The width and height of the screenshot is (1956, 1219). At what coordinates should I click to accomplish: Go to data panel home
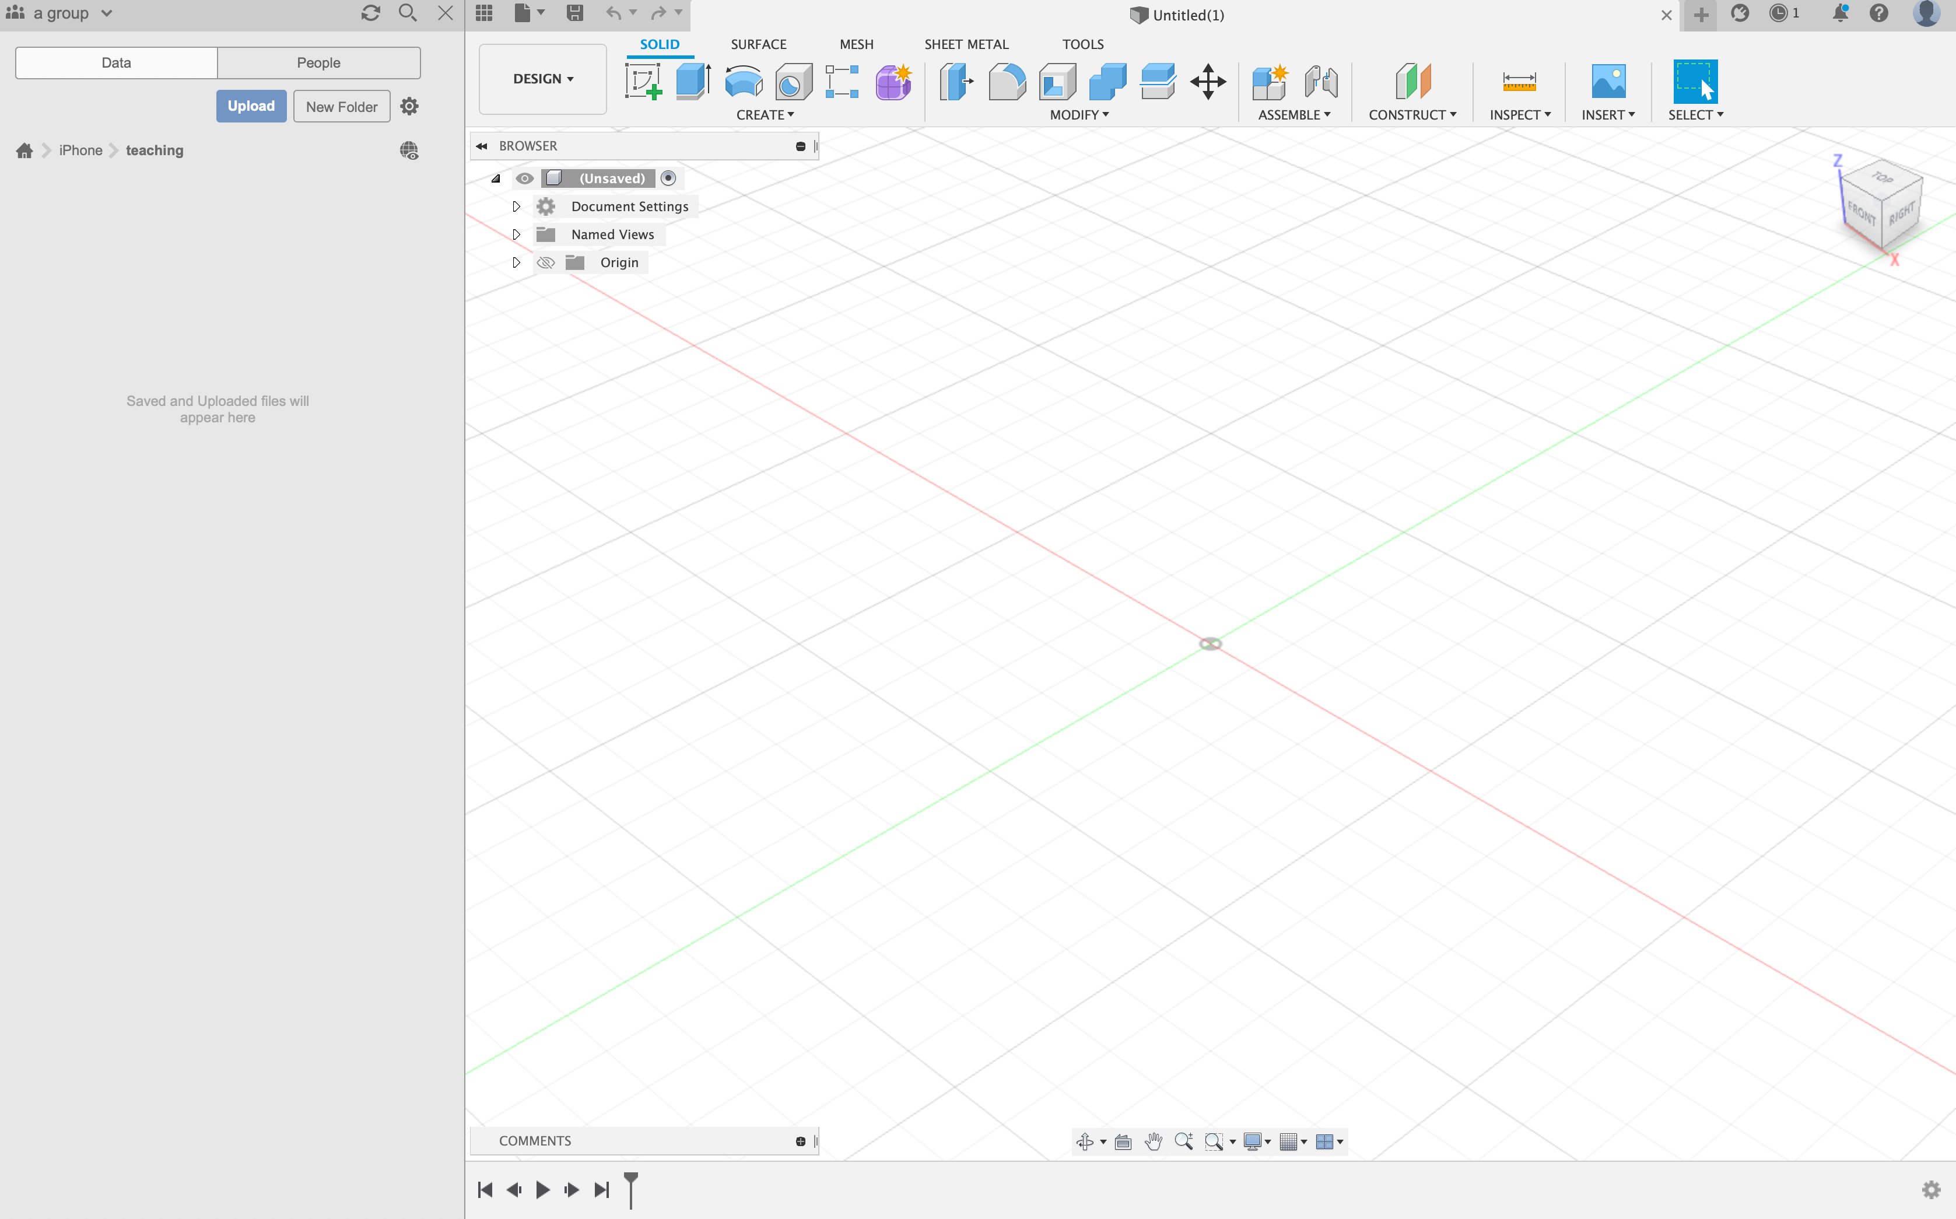point(24,150)
